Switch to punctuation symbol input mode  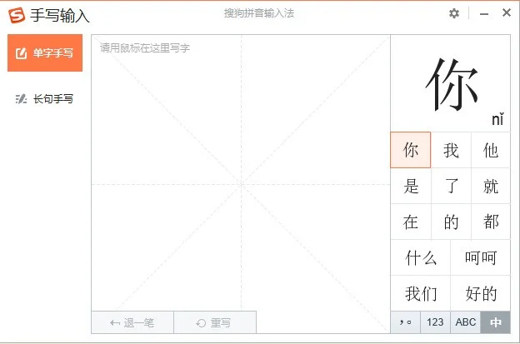(405, 322)
